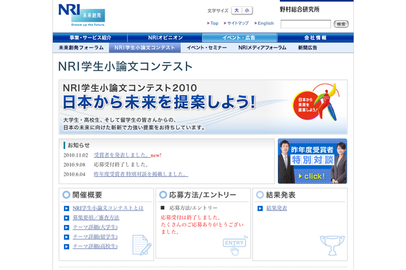Focus the site search input field
Screen dimensions: 406x270
[x=306, y=24]
